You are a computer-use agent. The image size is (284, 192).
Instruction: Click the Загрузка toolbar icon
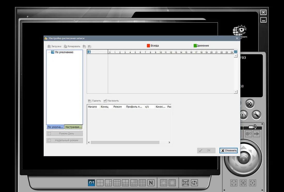coord(49,46)
